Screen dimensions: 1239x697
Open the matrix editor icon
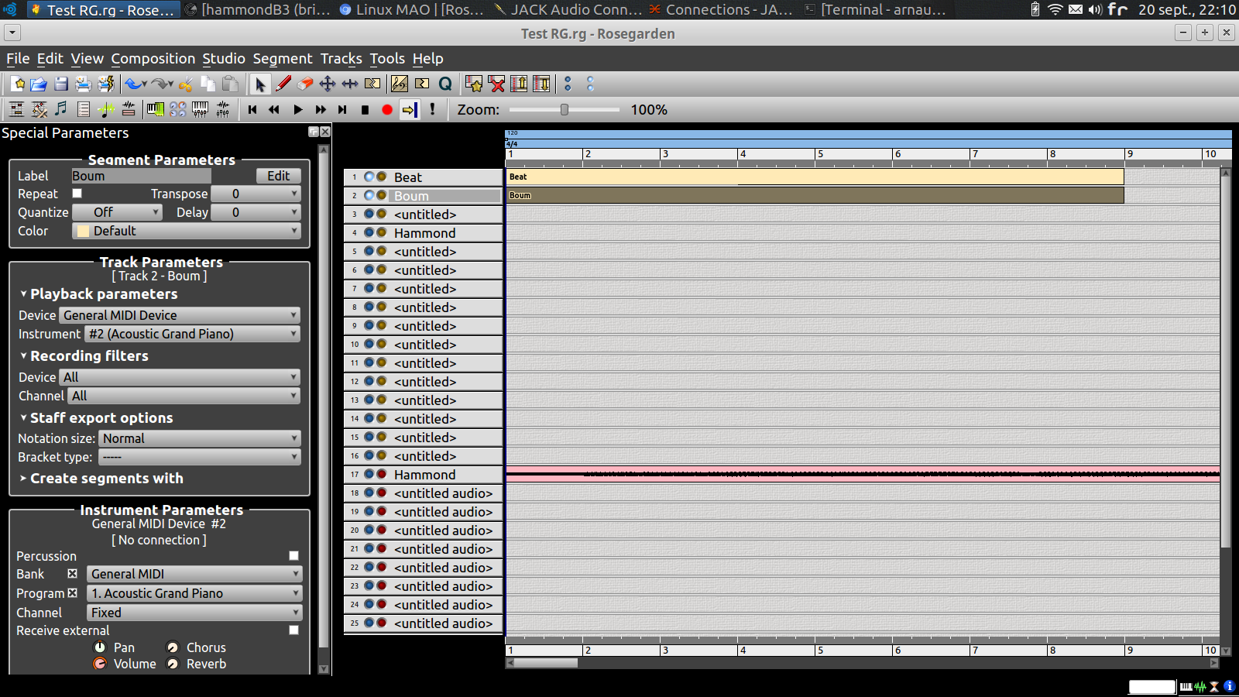click(16, 109)
